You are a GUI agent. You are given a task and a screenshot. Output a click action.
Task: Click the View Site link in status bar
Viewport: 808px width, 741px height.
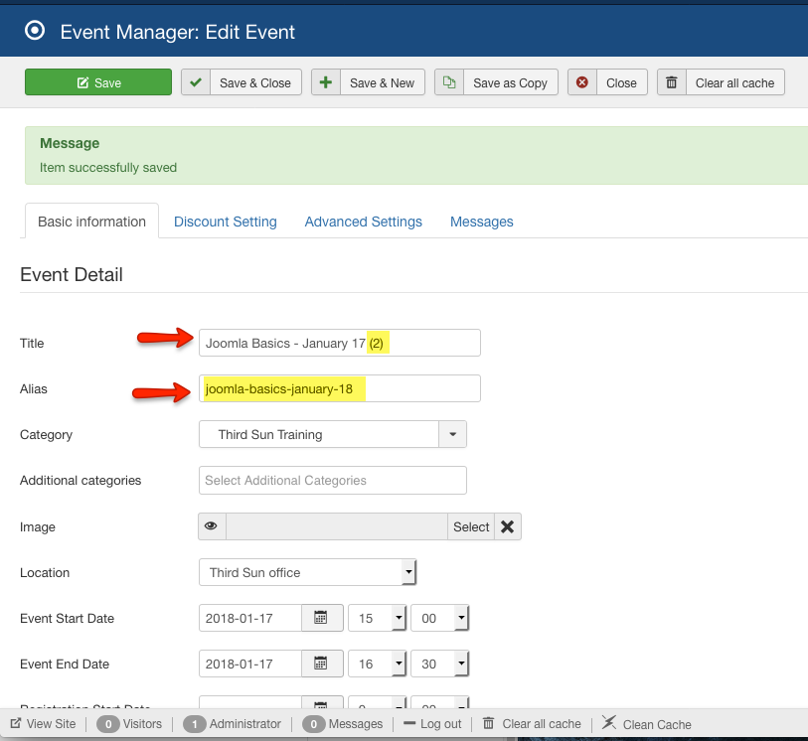pyautogui.click(x=44, y=724)
